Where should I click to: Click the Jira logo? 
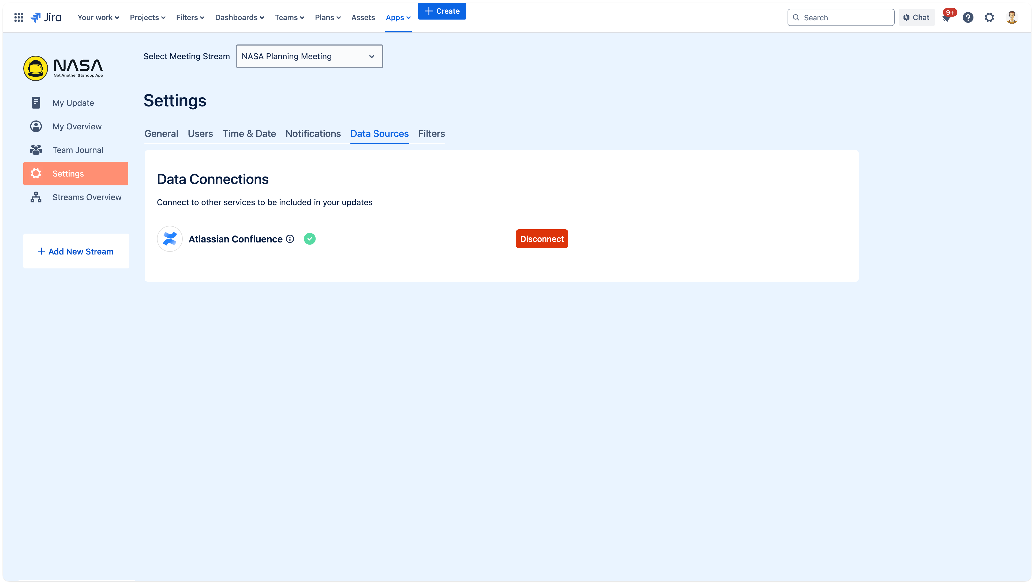(46, 17)
